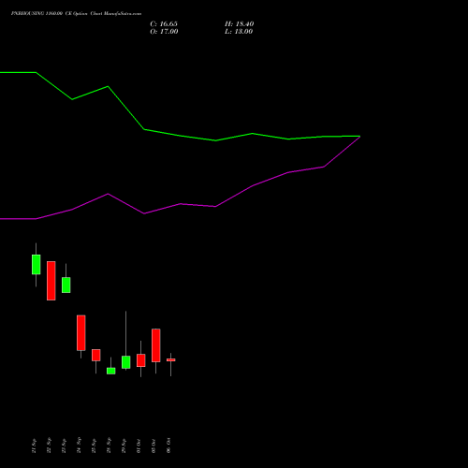Viewport: 468px width, 468px height.
Task: Select the high value H: 18.40
Action: tap(240, 24)
